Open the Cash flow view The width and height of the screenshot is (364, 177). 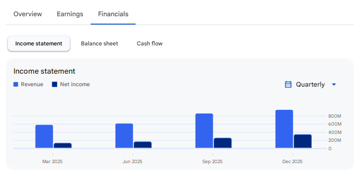click(149, 44)
